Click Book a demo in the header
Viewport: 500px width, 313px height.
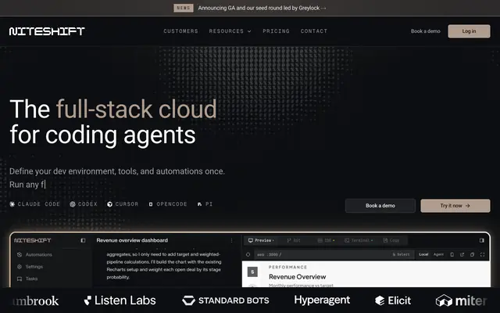point(425,31)
